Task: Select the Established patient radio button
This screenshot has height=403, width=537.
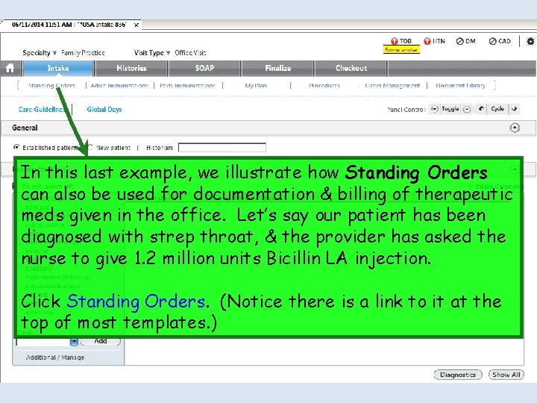Action: (16, 147)
